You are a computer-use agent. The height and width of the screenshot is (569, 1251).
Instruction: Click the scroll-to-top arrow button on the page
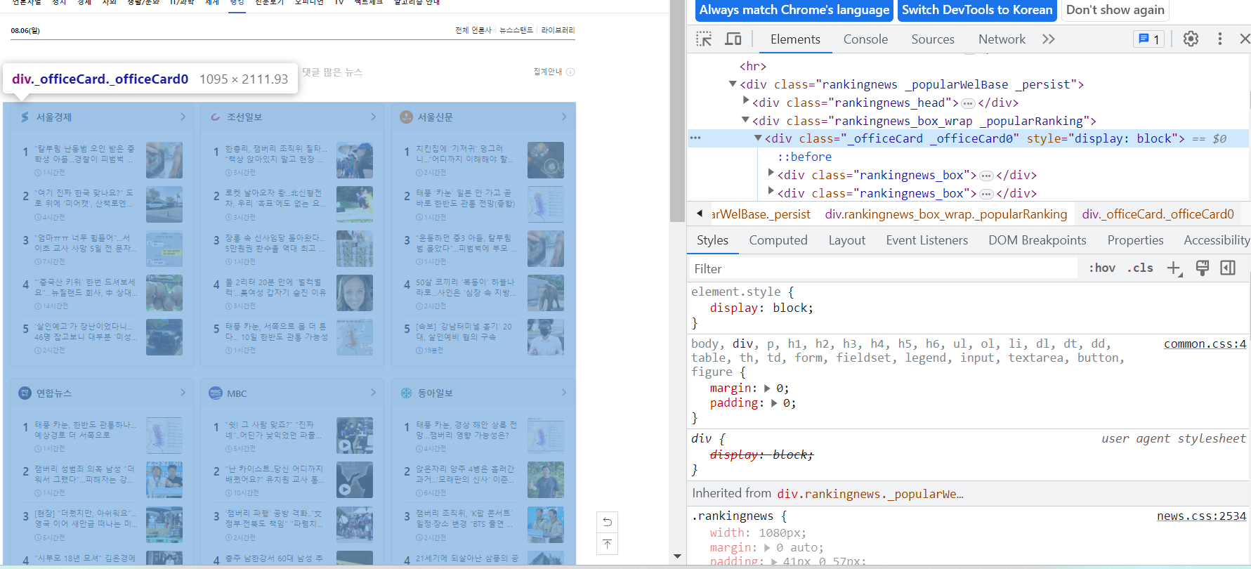click(608, 544)
